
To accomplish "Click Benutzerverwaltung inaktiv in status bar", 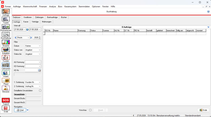I will (x=168, y=115).
